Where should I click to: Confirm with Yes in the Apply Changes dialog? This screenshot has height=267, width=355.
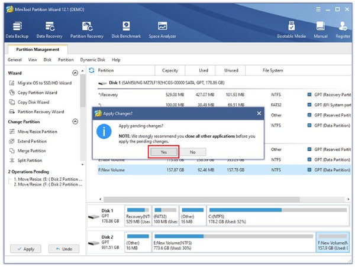click(x=163, y=152)
